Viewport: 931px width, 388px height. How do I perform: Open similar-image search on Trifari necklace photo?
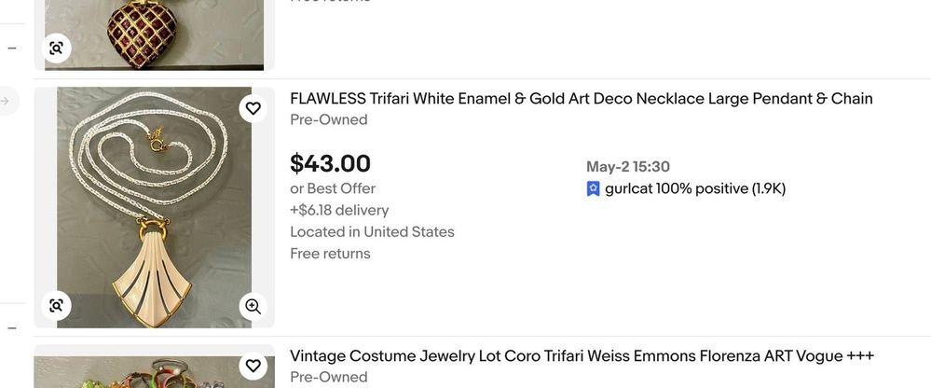click(57, 306)
